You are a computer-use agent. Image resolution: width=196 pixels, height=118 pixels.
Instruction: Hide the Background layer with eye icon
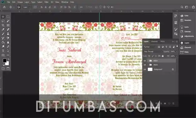145,69
